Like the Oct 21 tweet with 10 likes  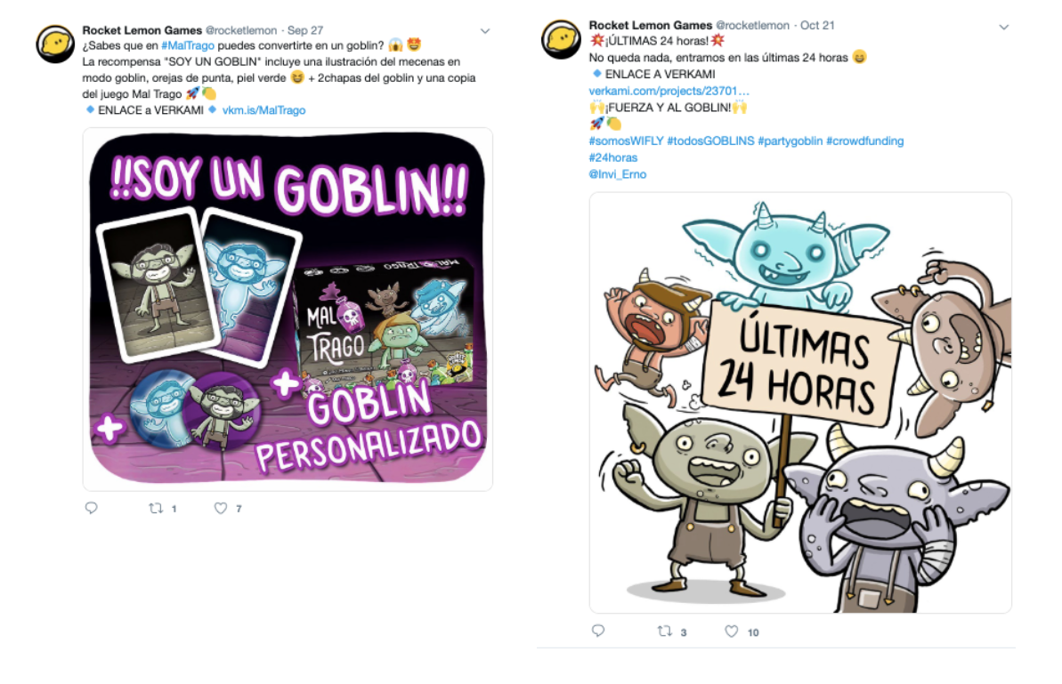(732, 632)
